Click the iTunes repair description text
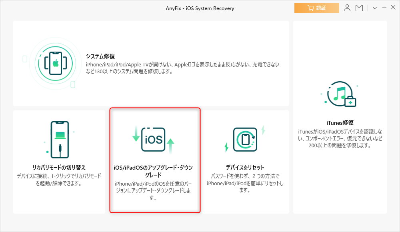The height and width of the screenshot is (232, 400). 340,138
